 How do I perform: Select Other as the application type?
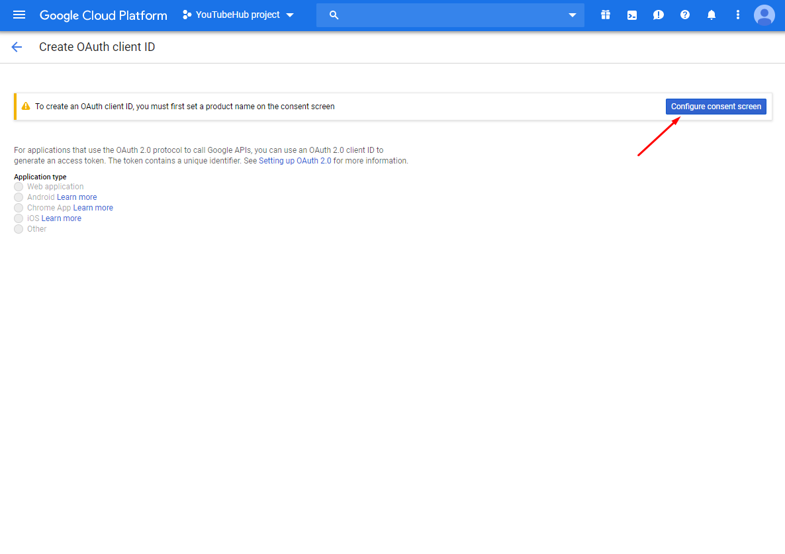[19, 228]
